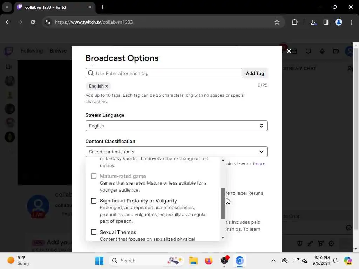Screen dimensions: 359x269
Task: Go back in browser history
Action: click(8, 22)
